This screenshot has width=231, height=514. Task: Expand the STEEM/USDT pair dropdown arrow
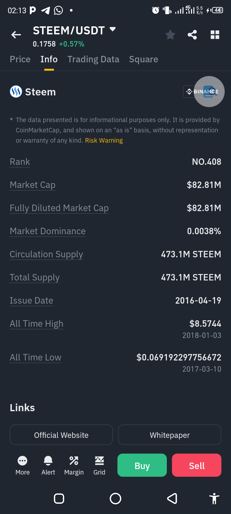[113, 29]
